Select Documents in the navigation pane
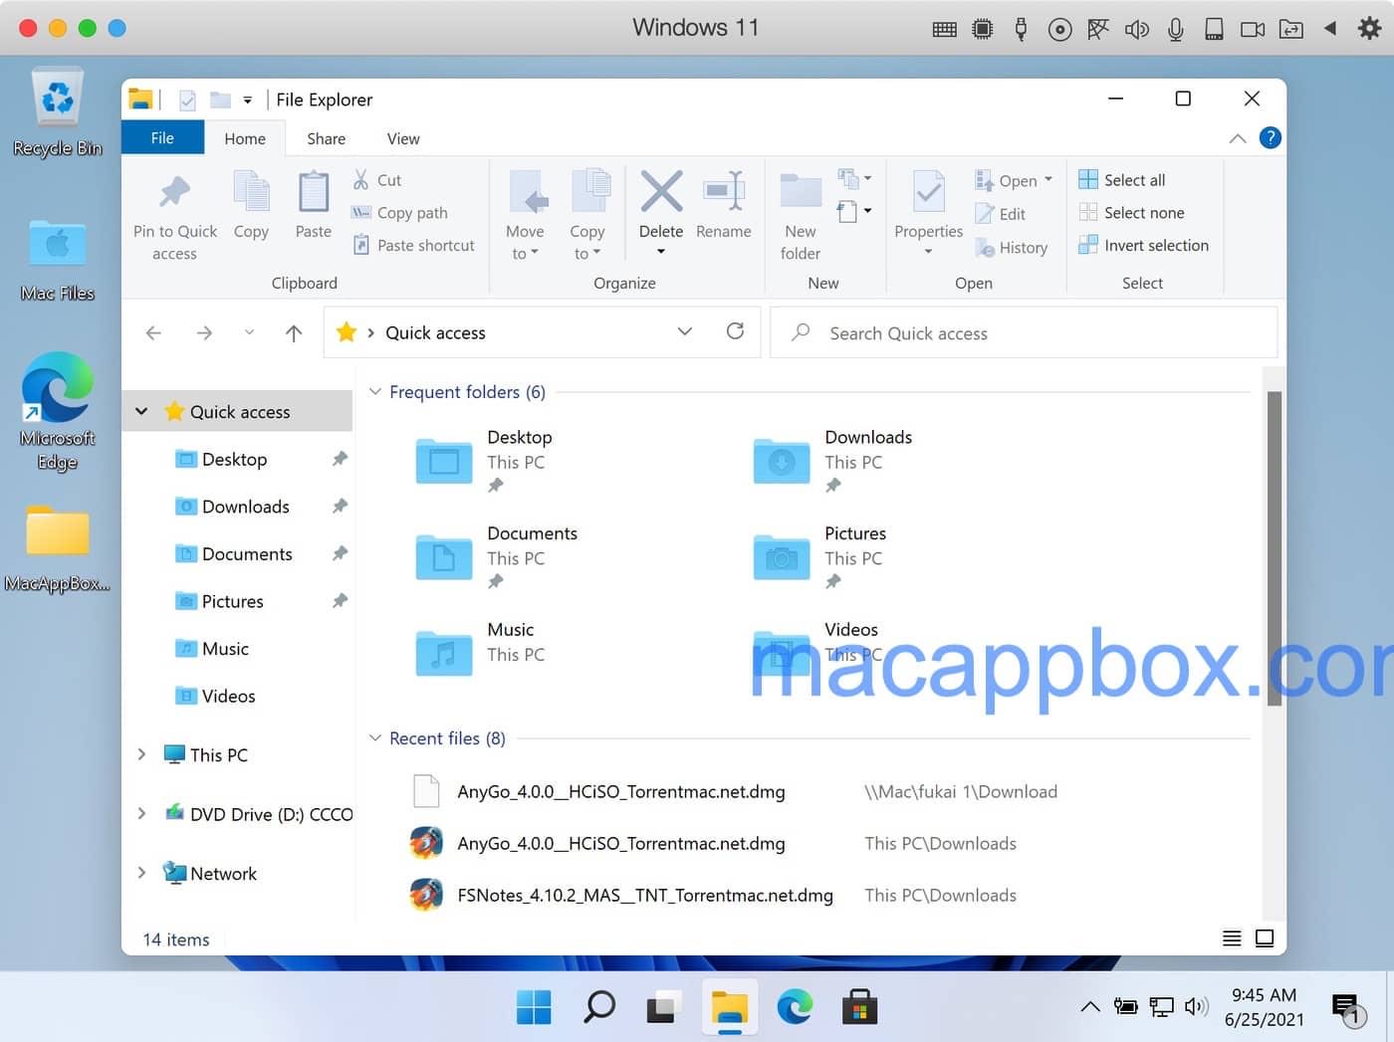Screen dimensions: 1394x1042 tap(247, 554)
